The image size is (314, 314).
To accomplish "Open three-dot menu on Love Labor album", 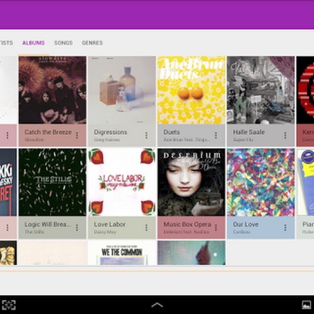I will pyautogui.click(x=146, y=228).
